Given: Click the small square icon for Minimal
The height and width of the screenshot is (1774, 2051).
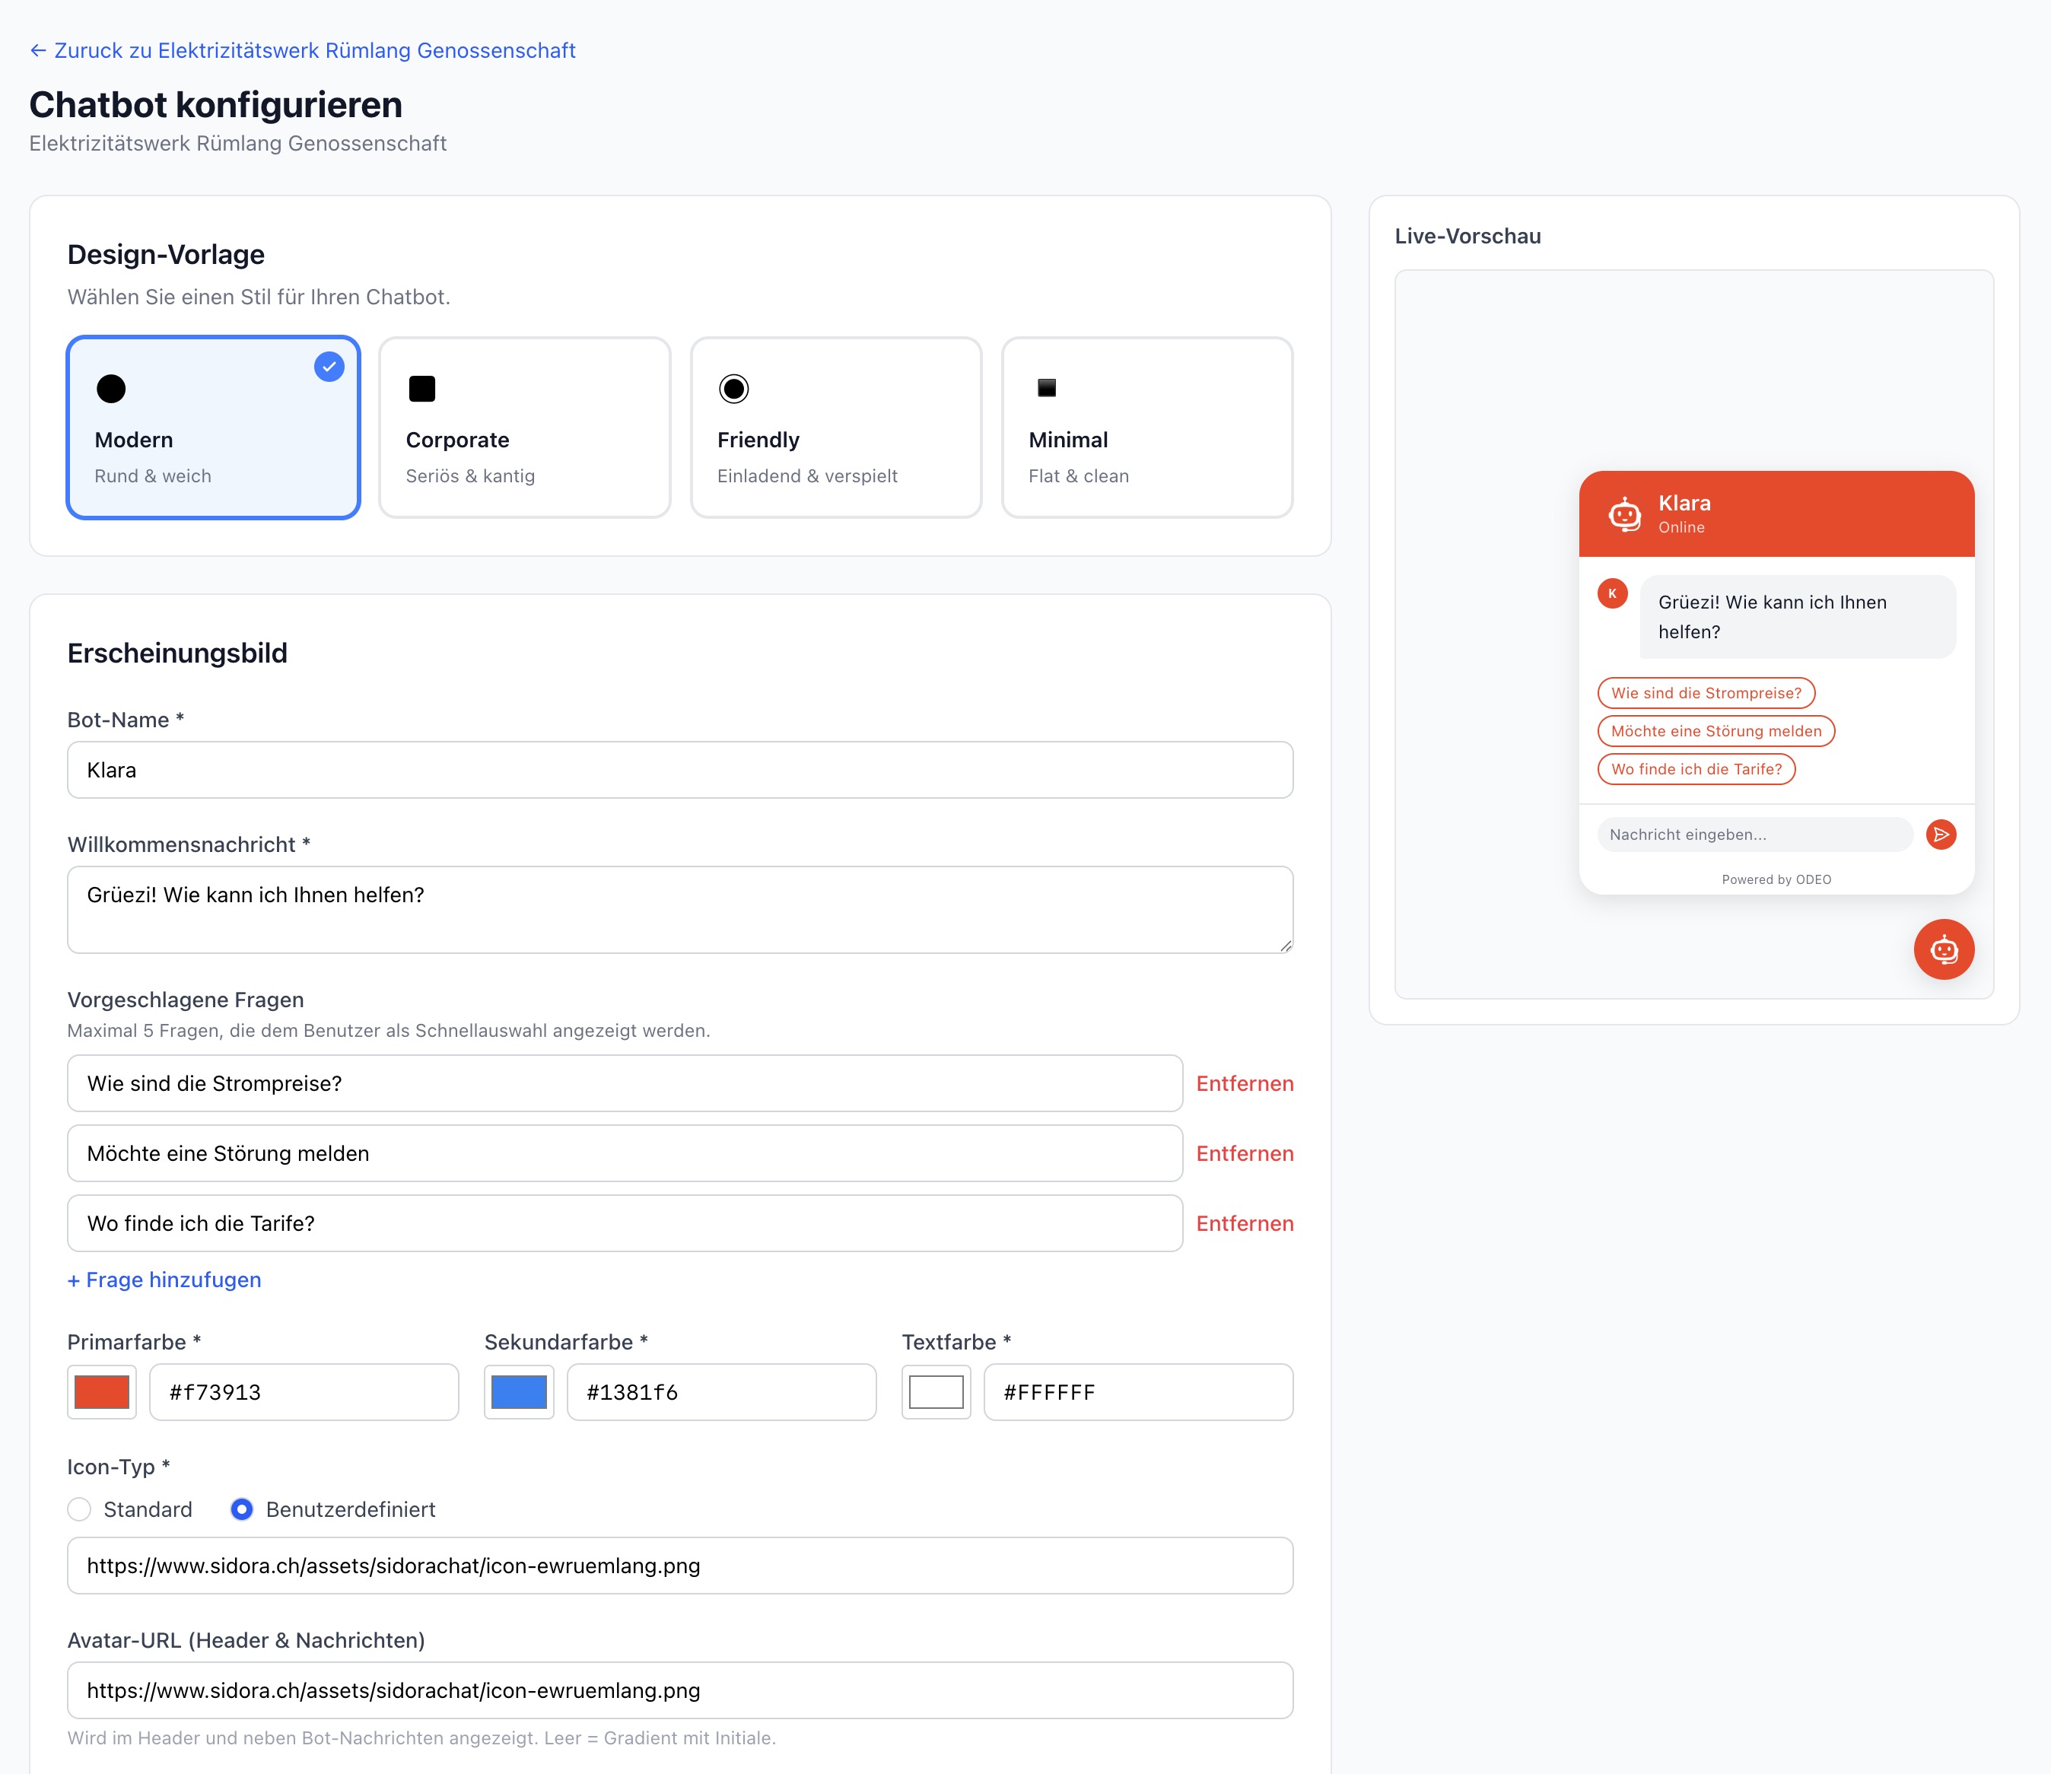Looking at the screenshot, I should point(1046,388).
